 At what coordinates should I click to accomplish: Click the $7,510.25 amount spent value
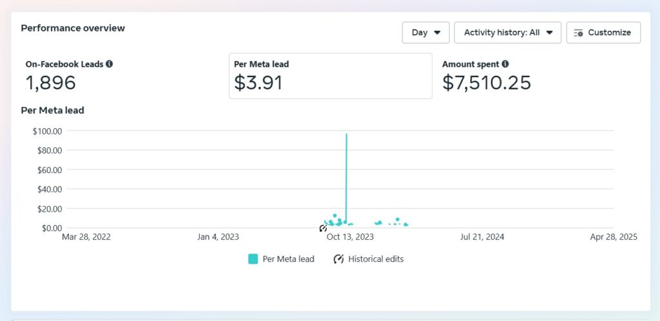tap(487, 82)
